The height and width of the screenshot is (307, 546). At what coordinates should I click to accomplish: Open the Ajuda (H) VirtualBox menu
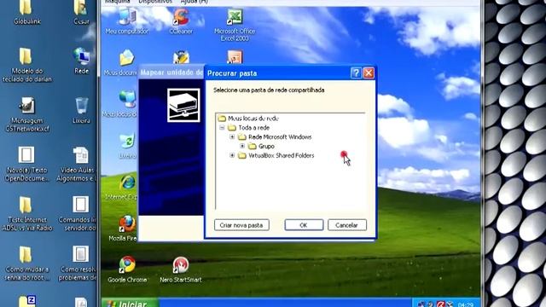tap(195, 2)
